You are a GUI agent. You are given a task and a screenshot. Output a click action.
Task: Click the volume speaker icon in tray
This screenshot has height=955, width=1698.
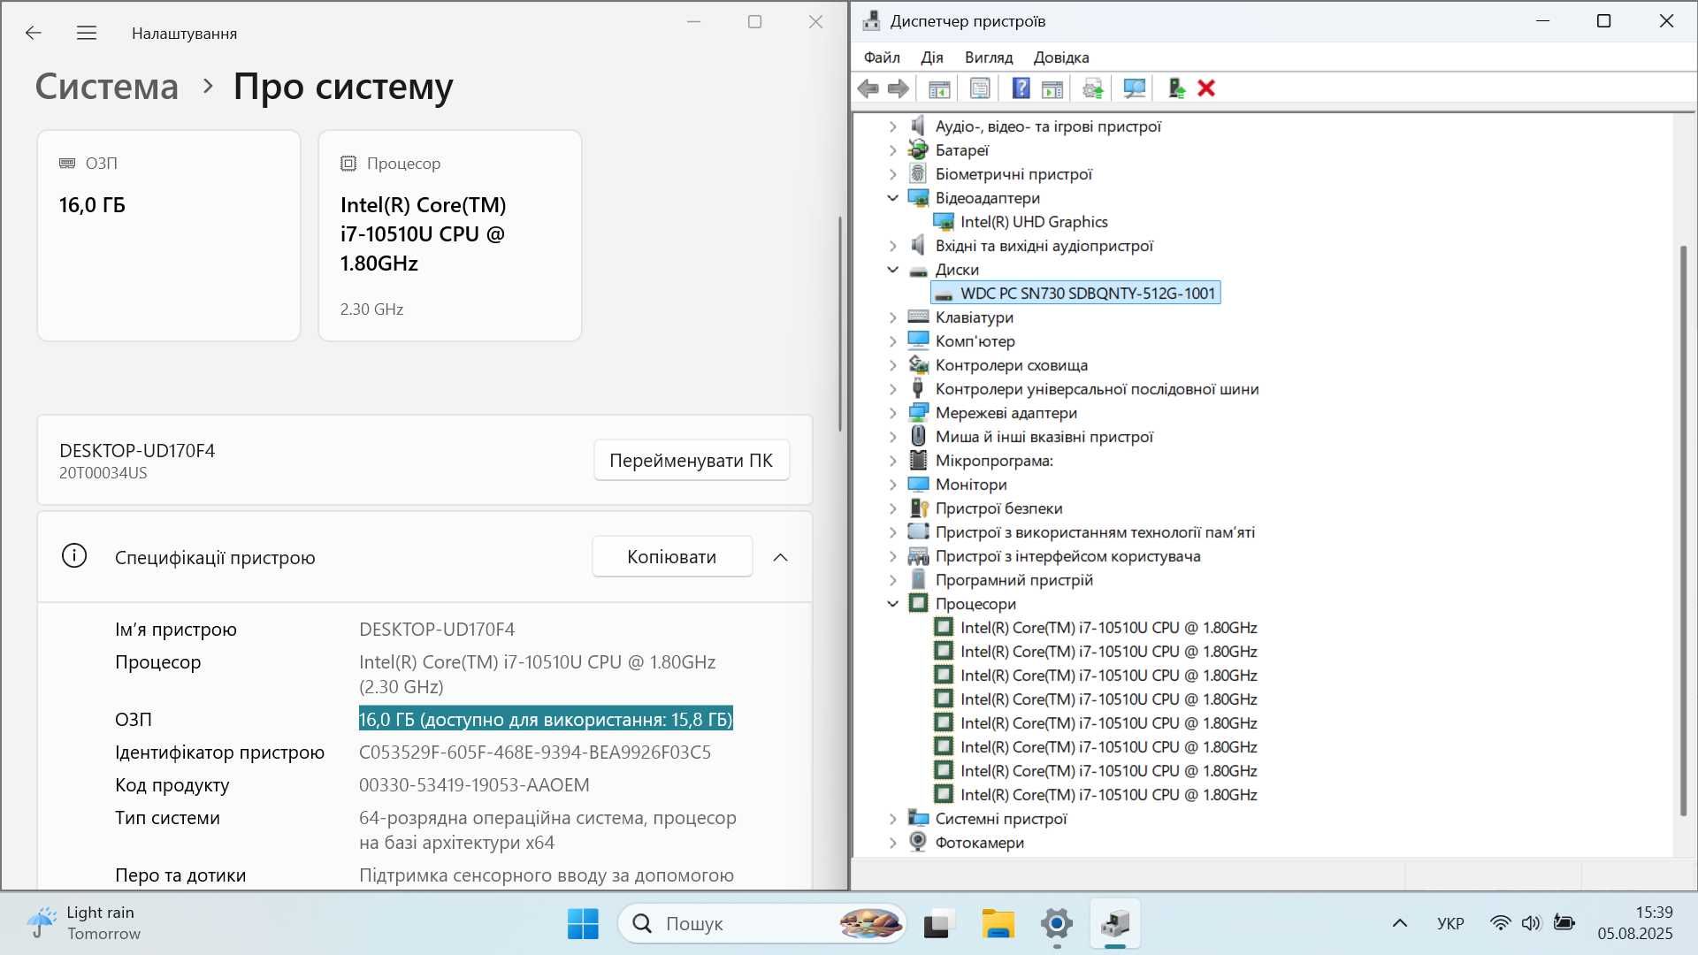tap(1531, 923)
